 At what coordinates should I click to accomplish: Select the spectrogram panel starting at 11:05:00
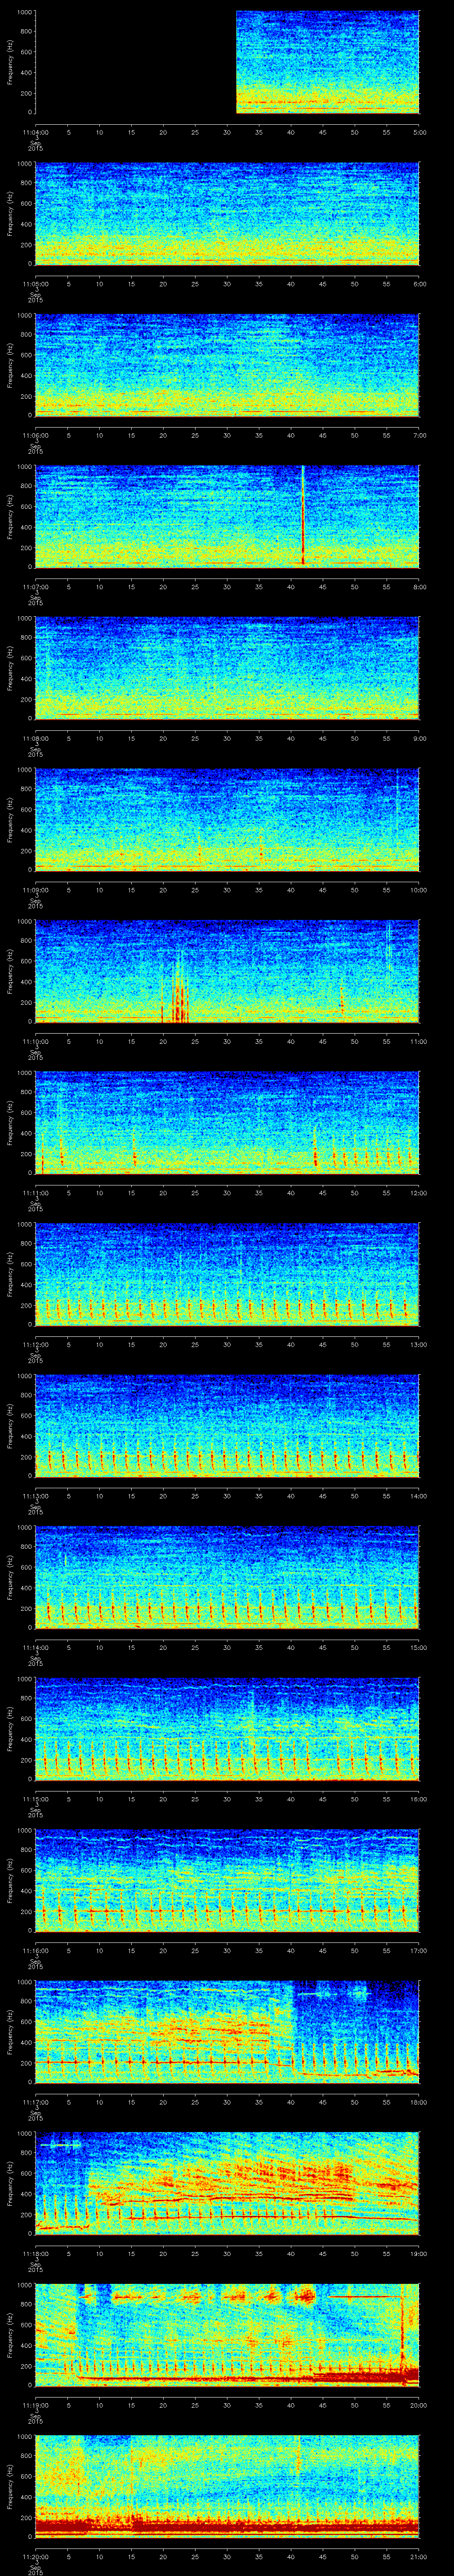(227, 214)
